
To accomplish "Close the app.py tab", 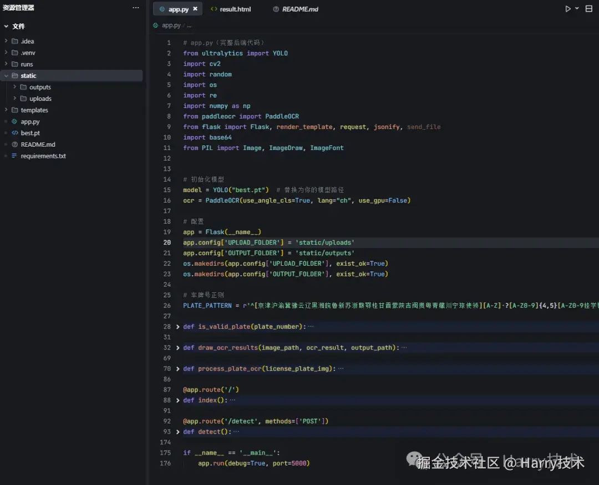I will [x=195, y=9].
